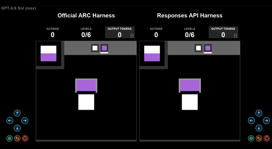272x149 pixels.
Task: Click the left panel down arrow button
Action: pos(17,128)
